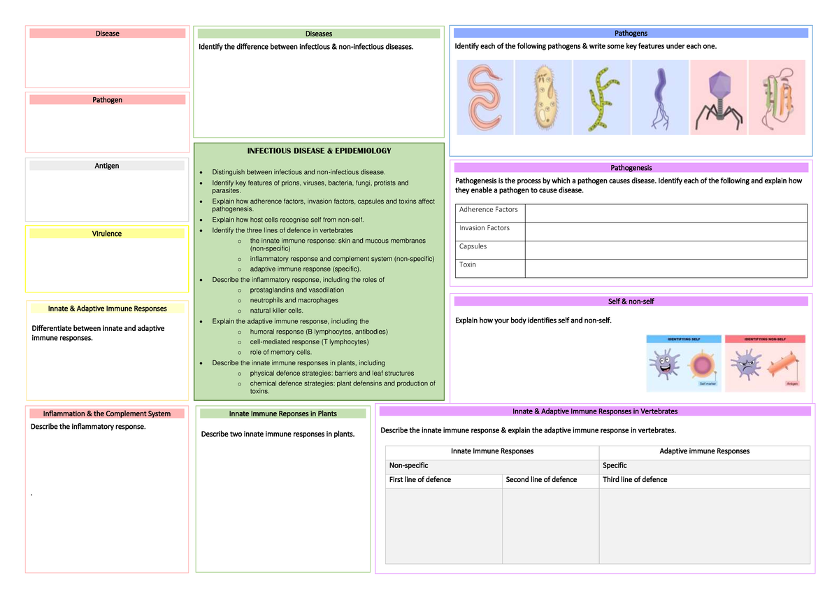Viewport: 839px width, 594px height.
Task: Click the Invasion Factors answer cell
Action: tap(665, 231)
